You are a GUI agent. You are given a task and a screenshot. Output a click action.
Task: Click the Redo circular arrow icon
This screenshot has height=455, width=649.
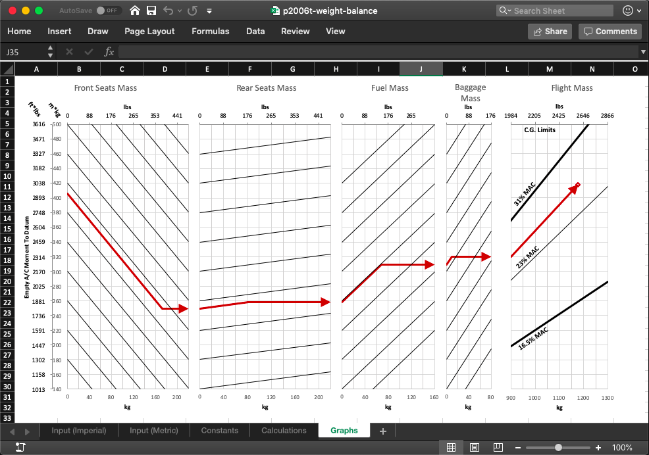click(192, 11)
